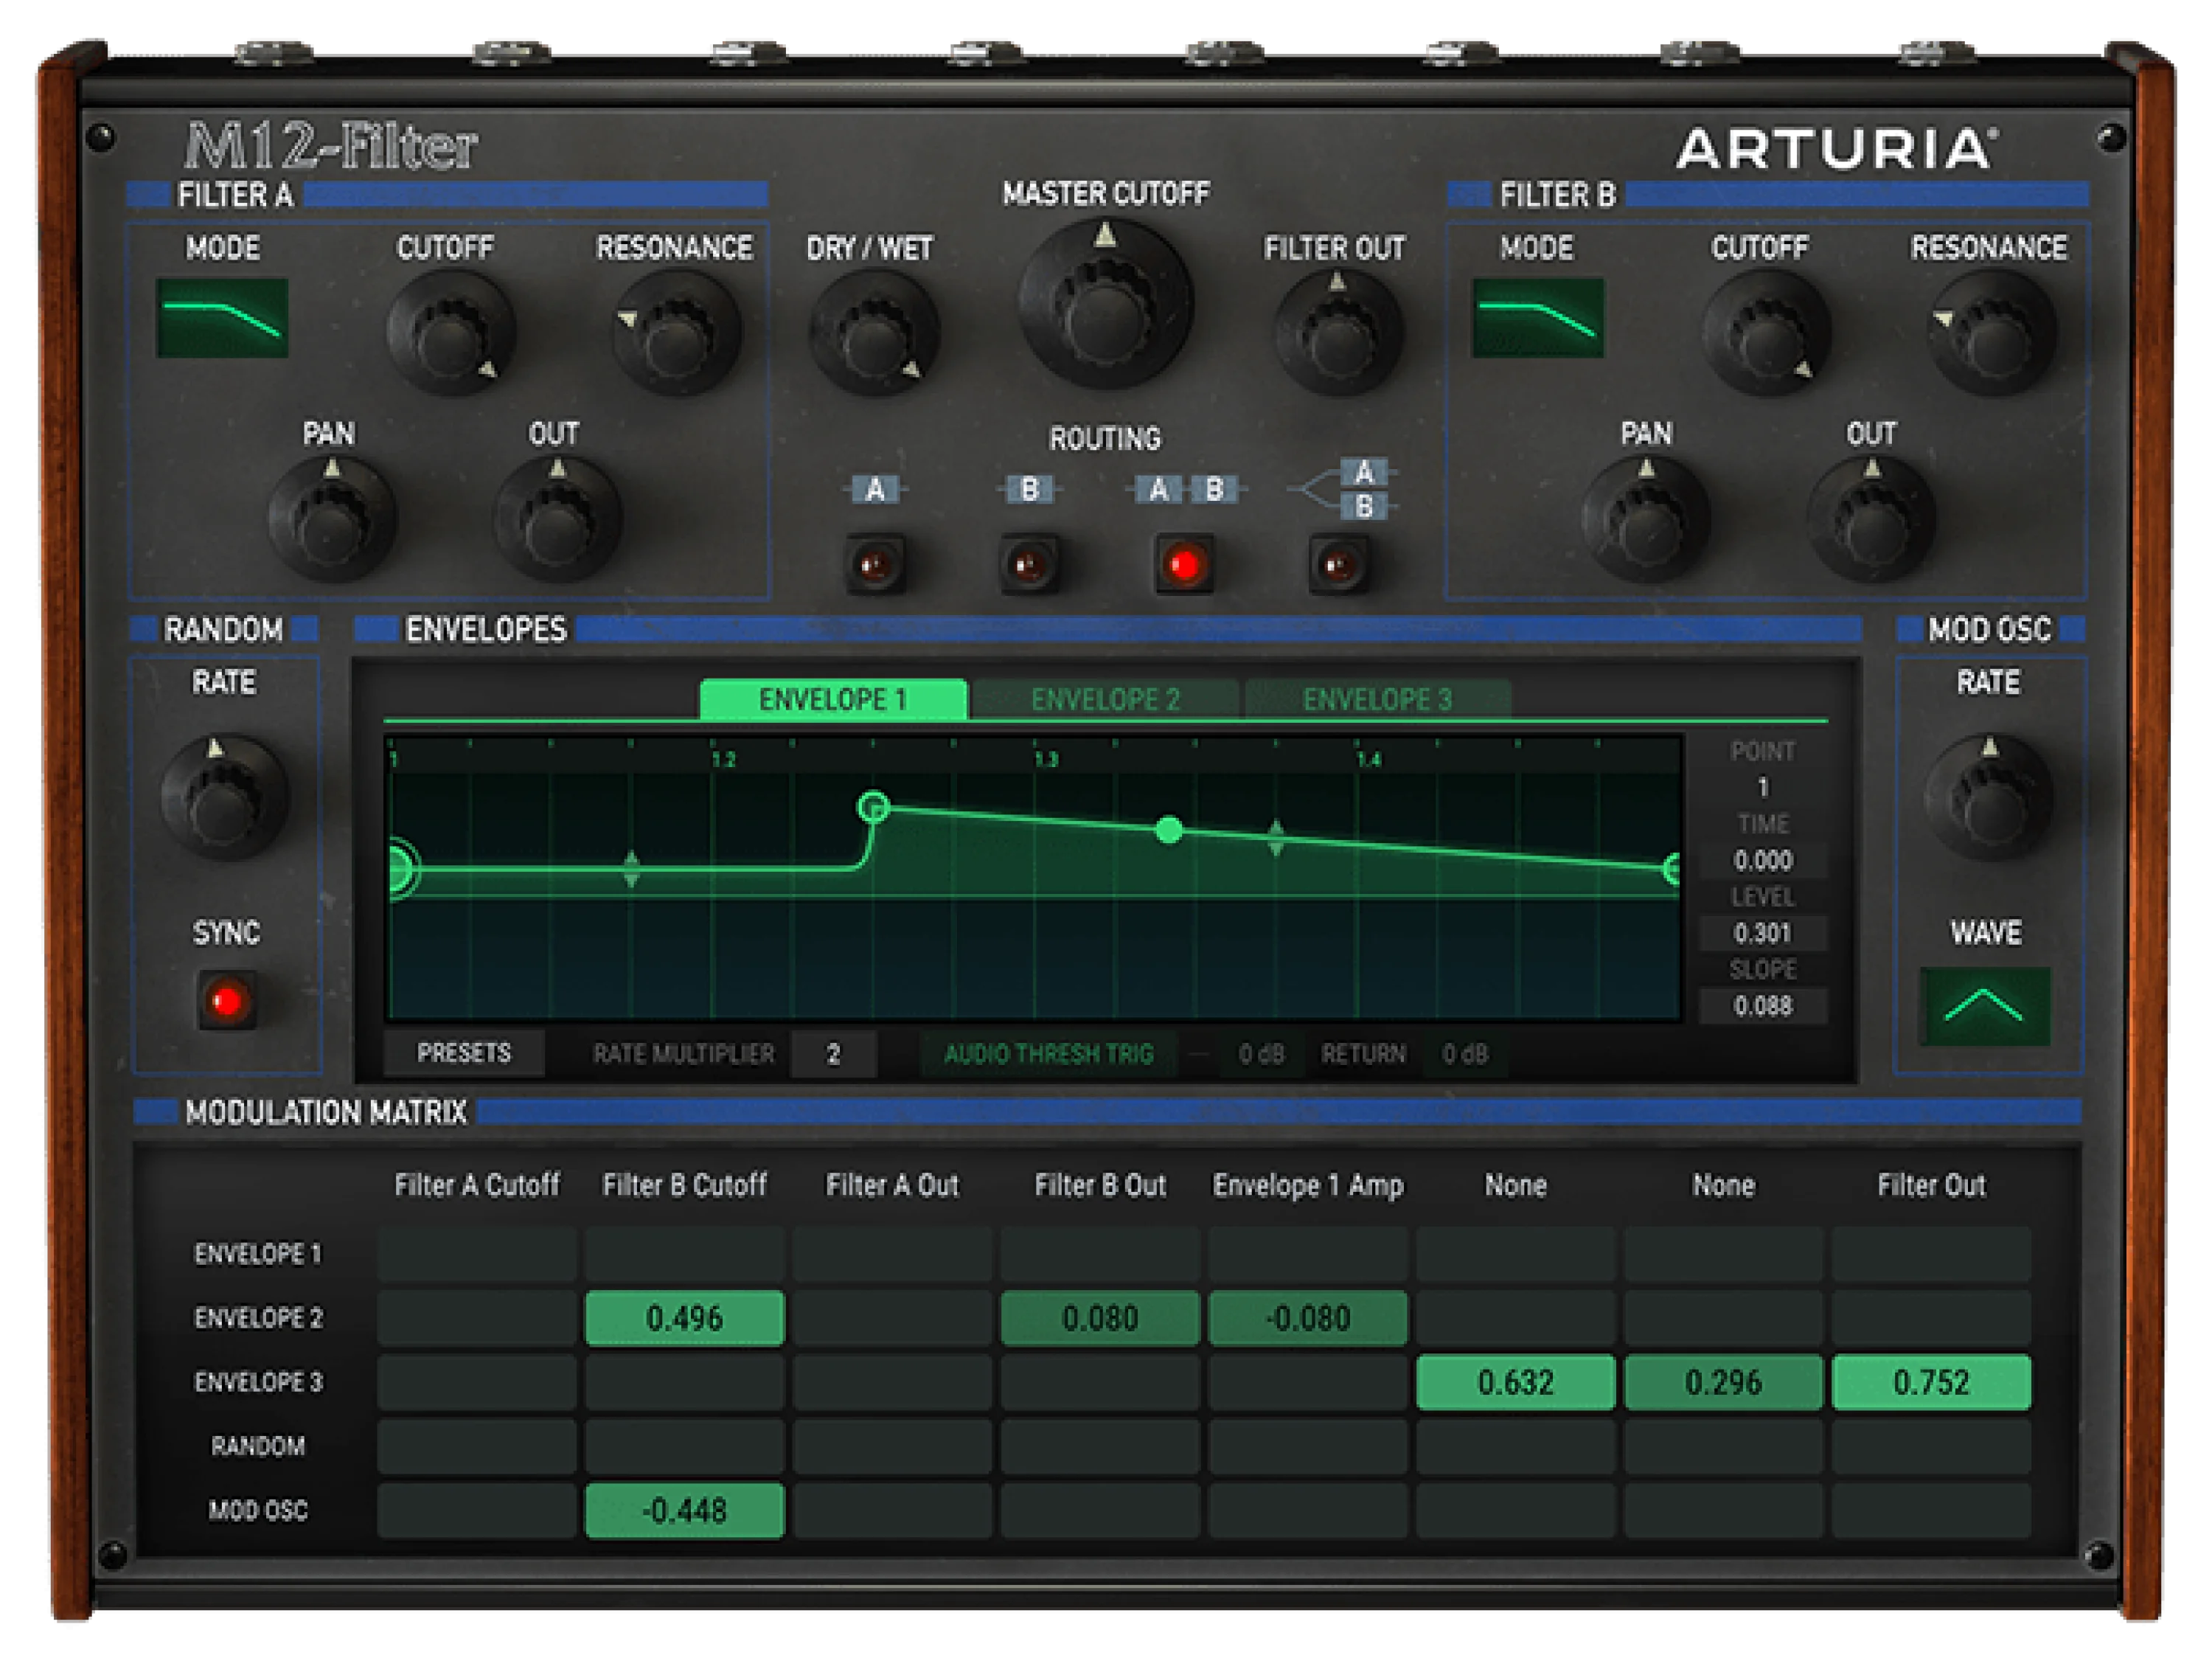Click the Filter B Pan knob
Viewport: 2212px width, 1661px height.
1646,520
